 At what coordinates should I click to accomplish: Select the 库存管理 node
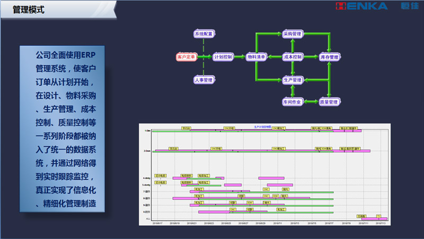coord(329,57)
